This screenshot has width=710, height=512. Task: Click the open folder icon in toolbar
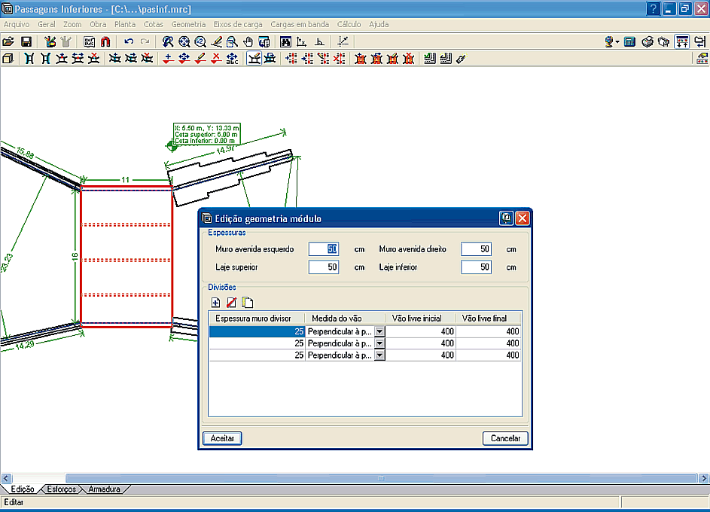(x=8, y=41)
